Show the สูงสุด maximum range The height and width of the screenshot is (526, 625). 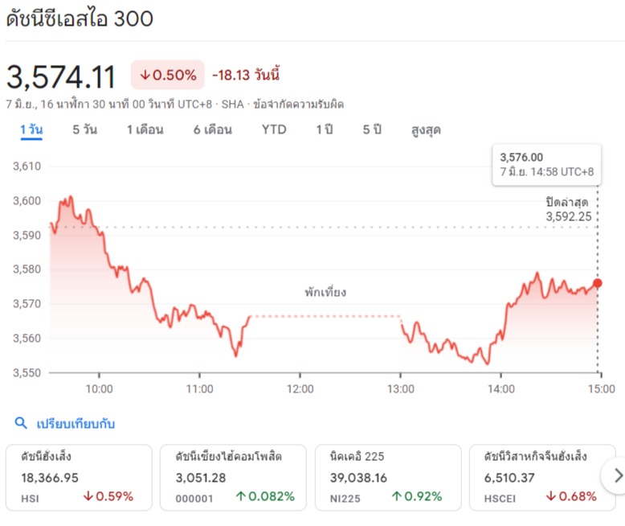click(426, 129)
